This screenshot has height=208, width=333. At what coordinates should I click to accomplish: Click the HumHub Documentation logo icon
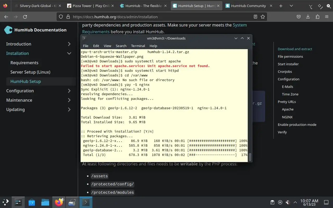(x=8, y=30)
